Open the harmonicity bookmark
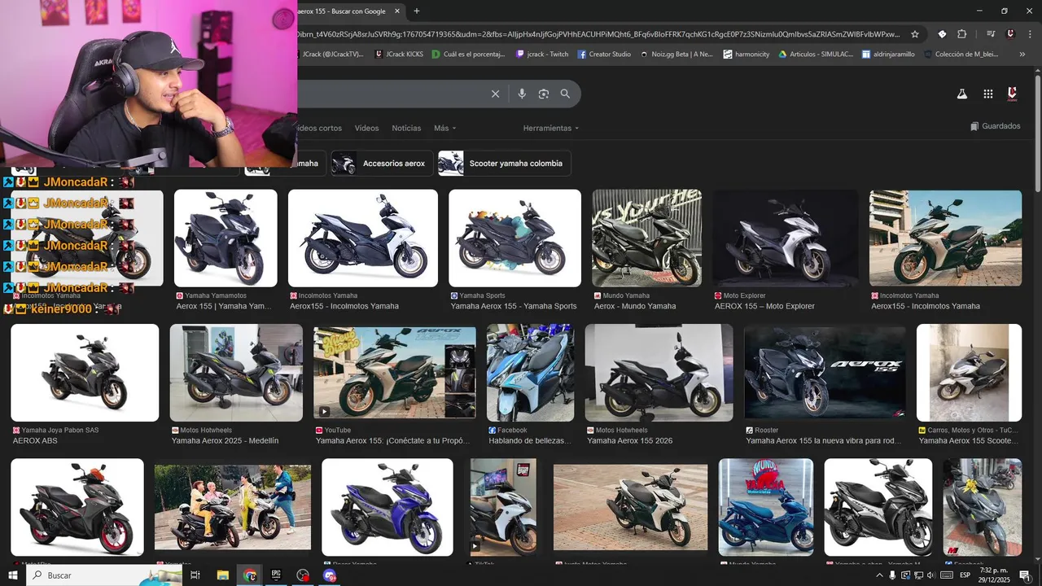 pyautogui.click(x=746, y=55)
